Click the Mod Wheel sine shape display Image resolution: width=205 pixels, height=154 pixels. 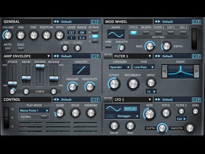pyautogui.click(x=116, y=34)
